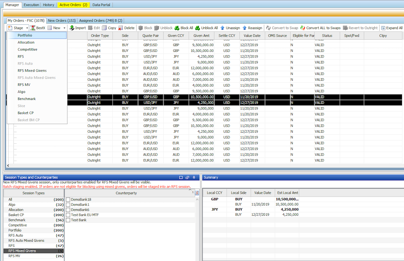404x261 pixels.
Task: Click the Import orders icon
Action: pos(72,28)
